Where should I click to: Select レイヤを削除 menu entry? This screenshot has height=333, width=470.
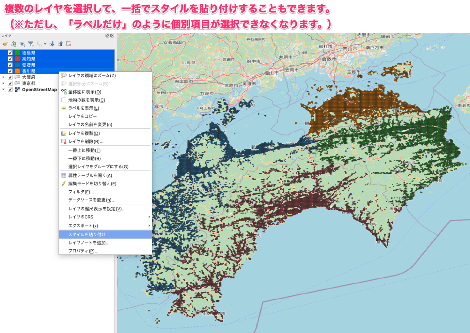point(105,141)
